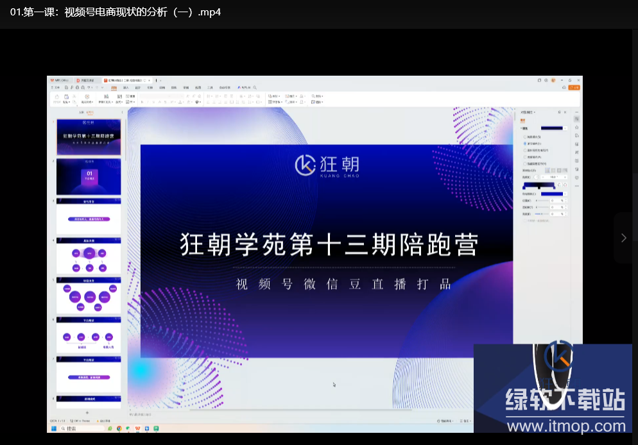Open the fill color preset dropdown

pos(566,128)
